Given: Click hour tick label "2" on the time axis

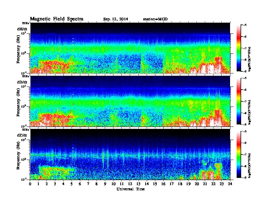Looking at the screenshot, I should [47, 184].
